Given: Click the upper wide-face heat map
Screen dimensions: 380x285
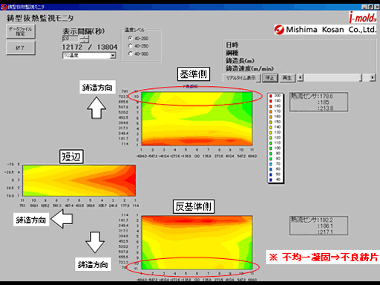Looking at the screenshot, I should [x=197, y=119].
